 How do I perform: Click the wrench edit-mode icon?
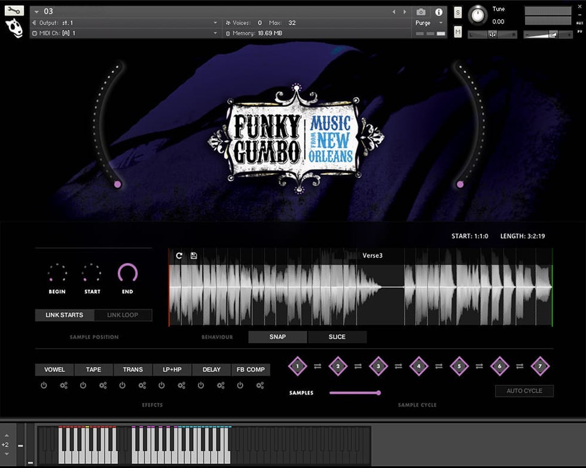14,10
